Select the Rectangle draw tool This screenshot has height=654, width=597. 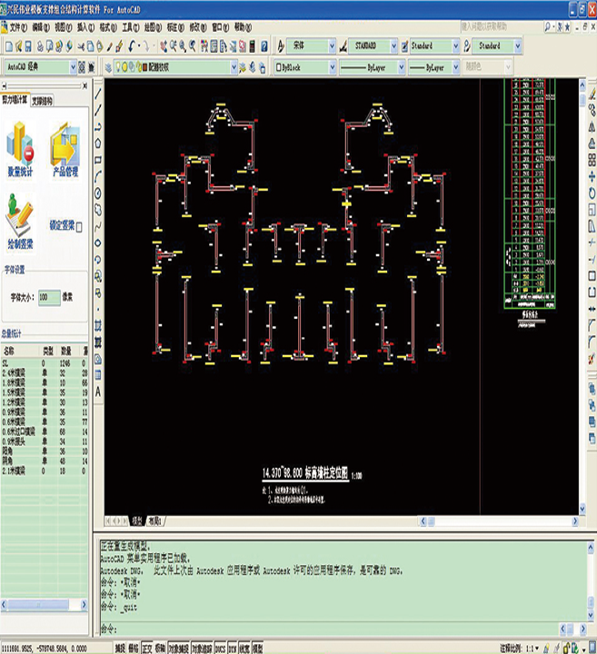point(97,159)
